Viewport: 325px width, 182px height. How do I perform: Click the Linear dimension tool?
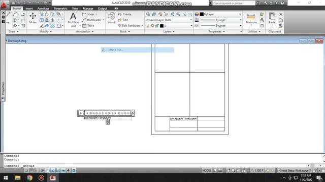pyautogui.click(x=88, y=14)
